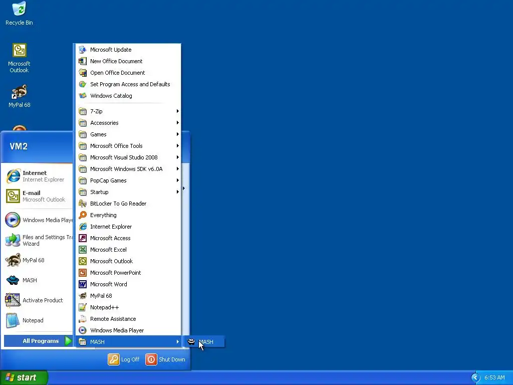
Task: Click the Shut Down button
Action: pos(165,359)
